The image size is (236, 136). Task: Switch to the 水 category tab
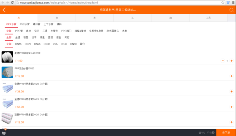point(19,18)
